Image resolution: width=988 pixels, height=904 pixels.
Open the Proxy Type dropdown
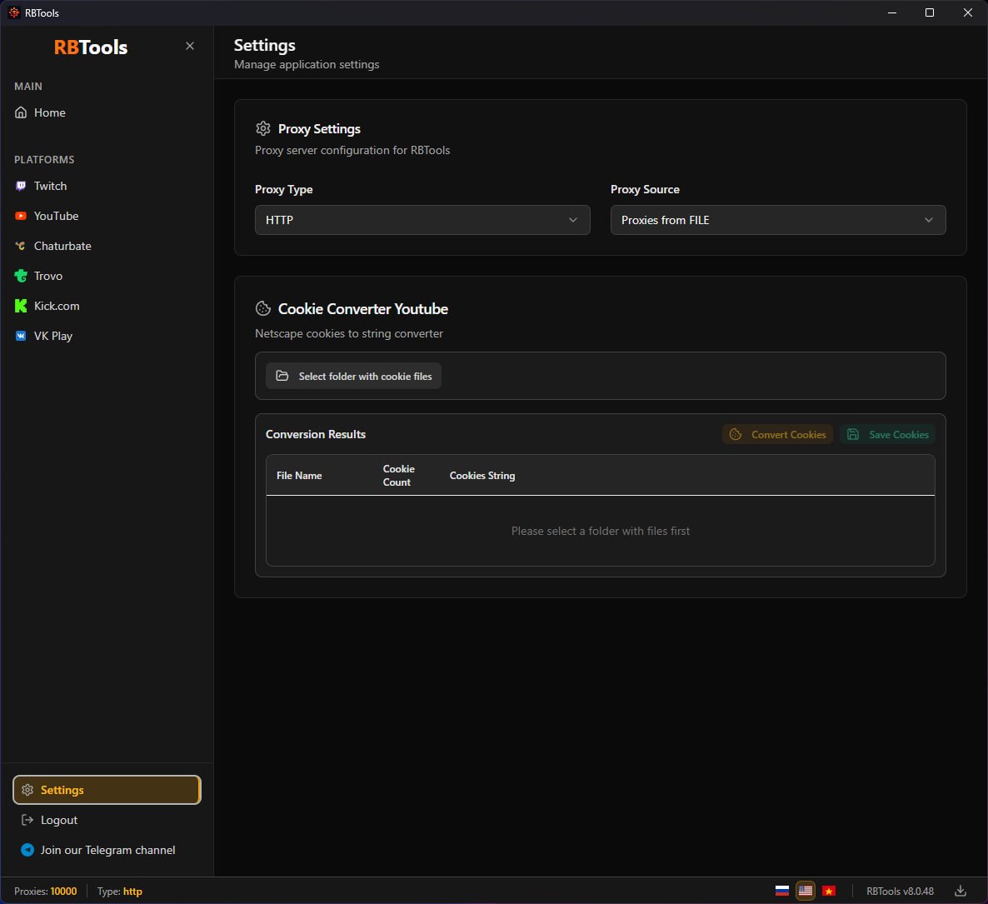(422, 220)
